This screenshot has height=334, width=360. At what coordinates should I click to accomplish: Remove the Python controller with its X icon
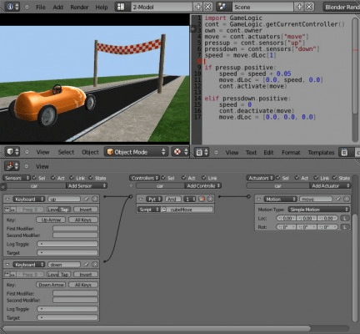coord(210,199)
